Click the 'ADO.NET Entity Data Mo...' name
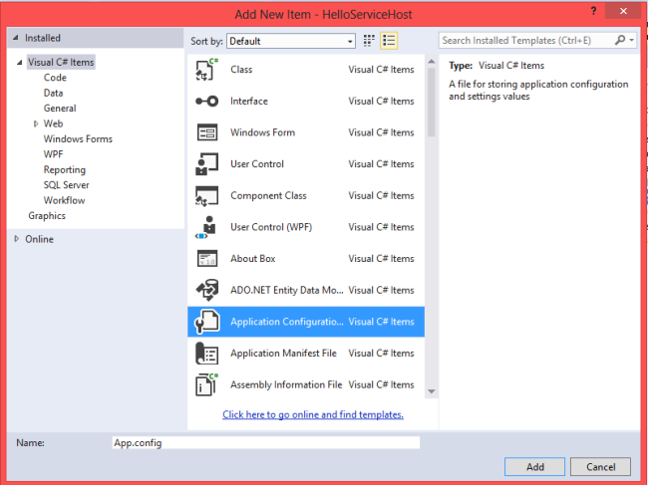This screenshot has width=648, height=485. coord(287,290)
